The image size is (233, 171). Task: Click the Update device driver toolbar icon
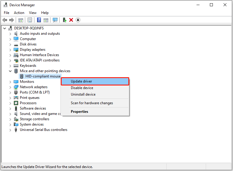tap(65, 20)
